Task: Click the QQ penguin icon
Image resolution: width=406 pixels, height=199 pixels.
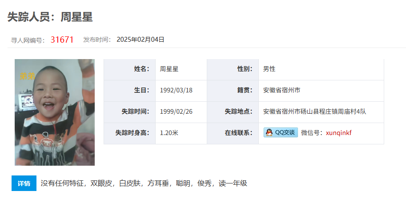Action: [x=269, y=132]
